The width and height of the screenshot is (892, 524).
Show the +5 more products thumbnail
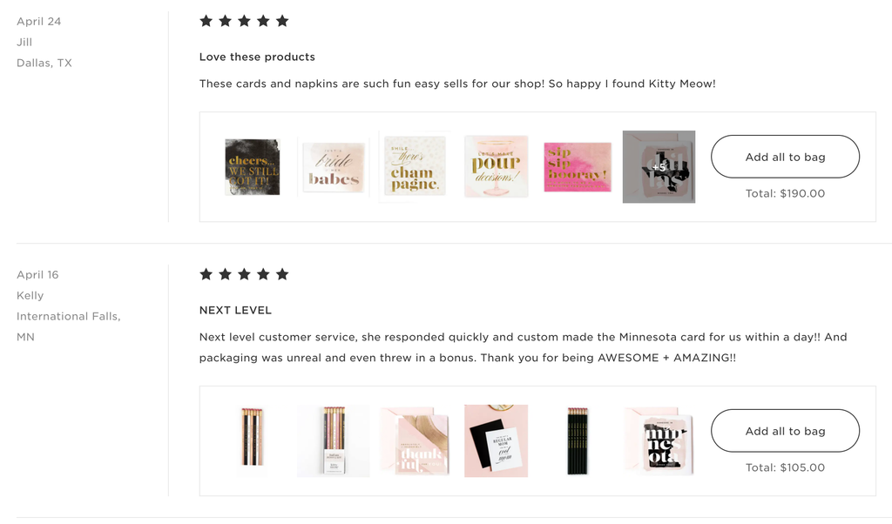point(659,167)
